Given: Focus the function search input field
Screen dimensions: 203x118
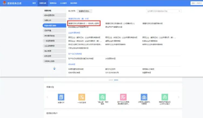Looking at the screenshot, I should point(164,11).
